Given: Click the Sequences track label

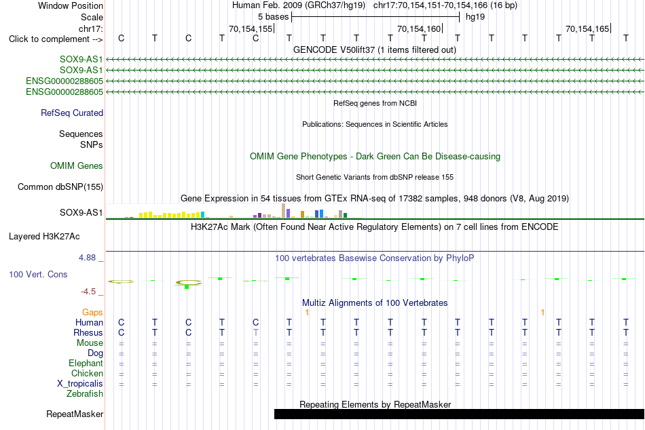Looking at the screenshot, I should (x=81, y=134).
